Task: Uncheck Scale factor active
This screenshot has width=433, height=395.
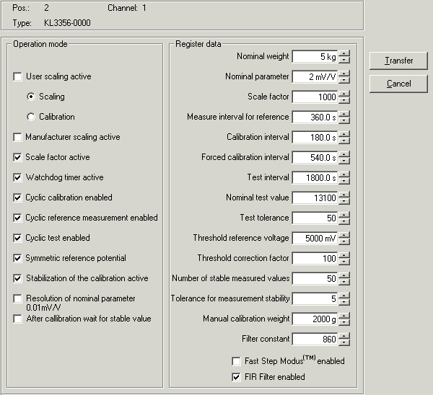Action: pyautogui.click(x=17, y=157)
